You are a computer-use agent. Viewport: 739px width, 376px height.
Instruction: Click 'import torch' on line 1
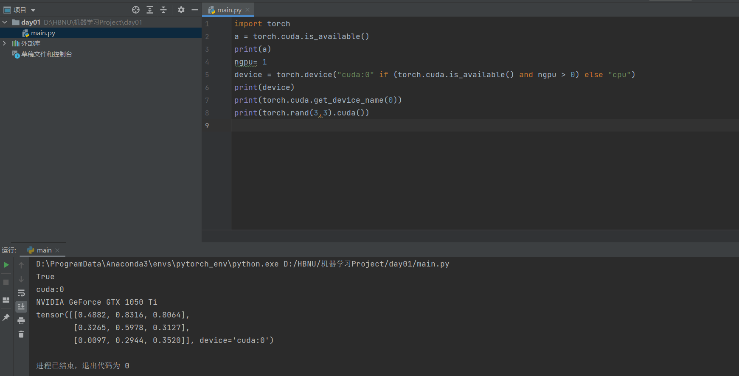click(x=262, y=24)
